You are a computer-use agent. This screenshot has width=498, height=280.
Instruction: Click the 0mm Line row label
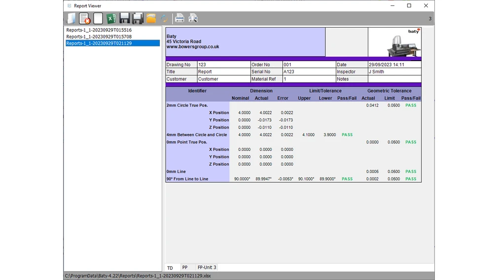coord(176,172)
